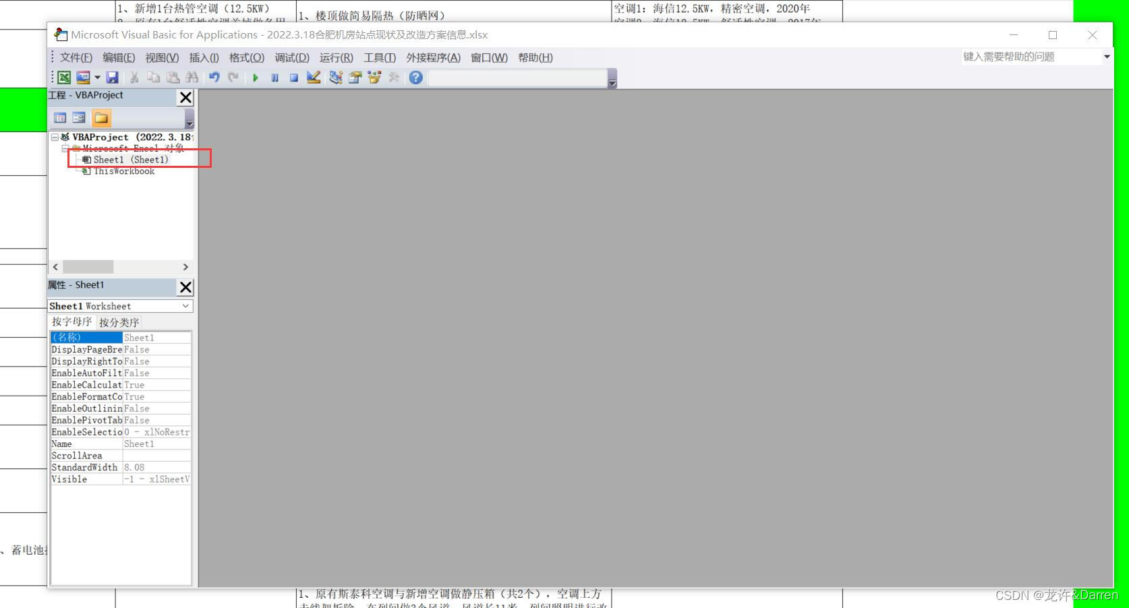Select ThisWorkbook in project tree
The image size is (1129, 608).
pos(124,171)
